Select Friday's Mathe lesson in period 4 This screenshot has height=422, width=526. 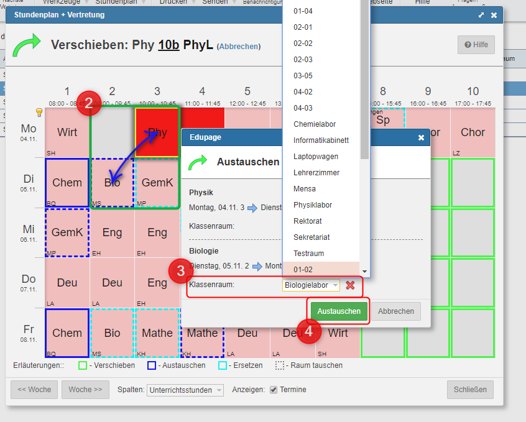tap(202, 342)
